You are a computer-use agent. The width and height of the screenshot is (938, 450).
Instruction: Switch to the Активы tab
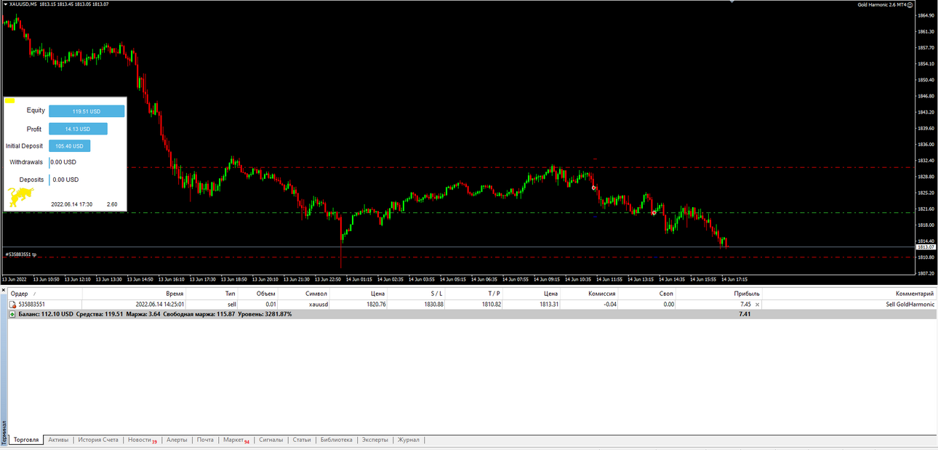(x=58, y=440)
